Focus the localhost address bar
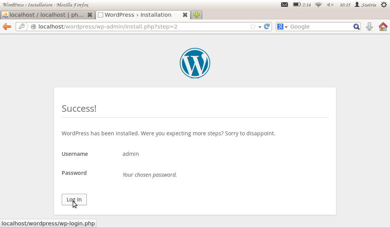The height and width of the screenshot is (228, 390). (143, 27)
